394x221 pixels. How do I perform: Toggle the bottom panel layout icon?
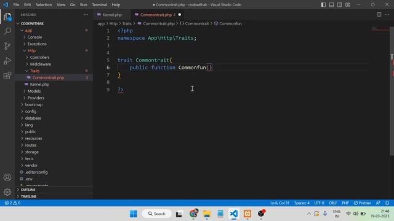[x=331, y=5]
